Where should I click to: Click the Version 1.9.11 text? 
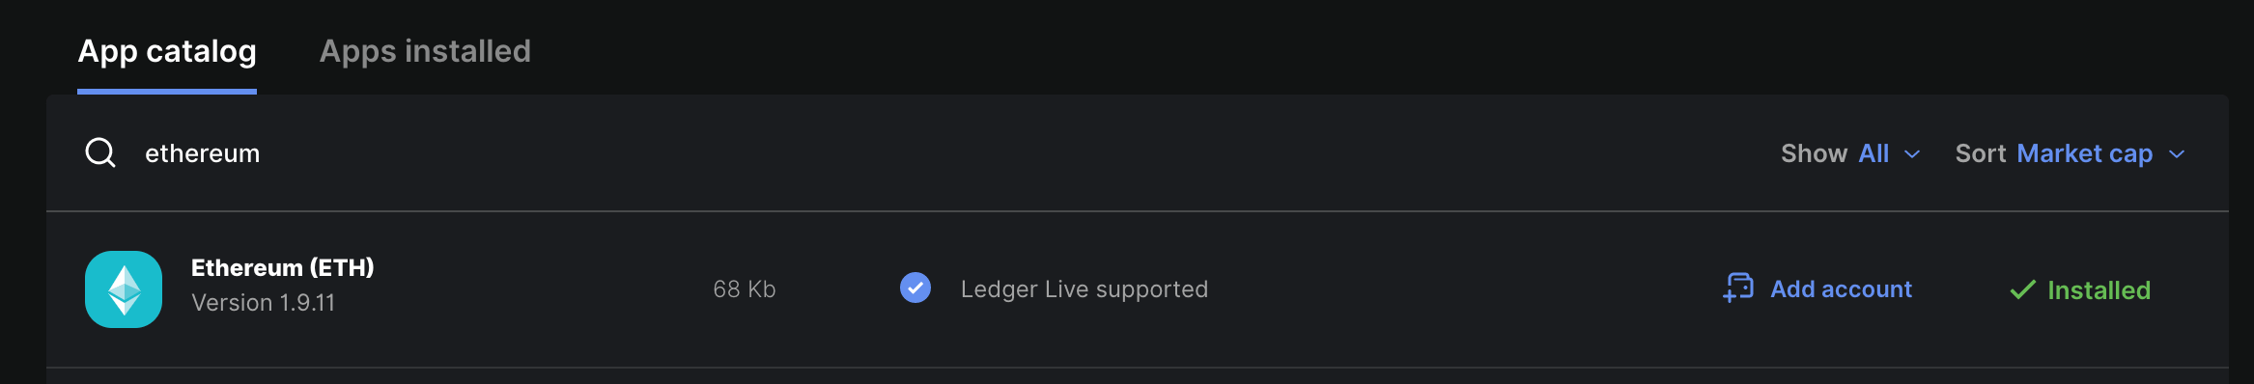point(263,303)
